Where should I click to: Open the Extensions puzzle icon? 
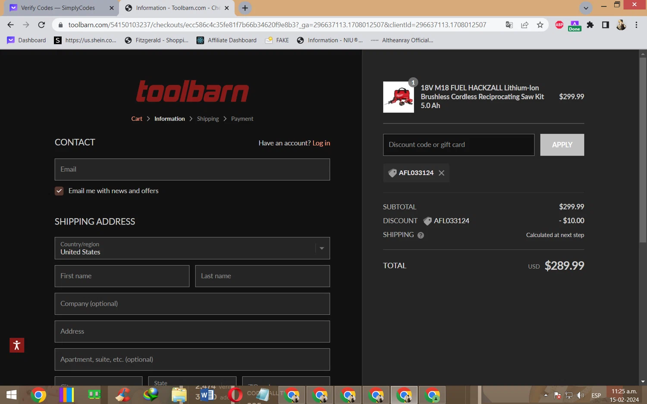590,25
